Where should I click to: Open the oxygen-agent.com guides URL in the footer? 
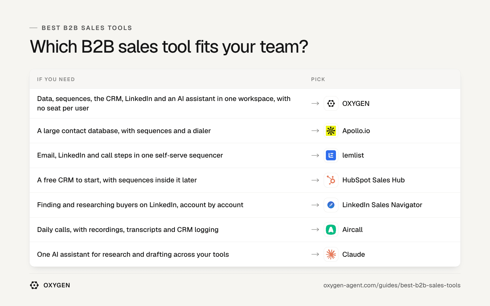click(x=392, y=285)
